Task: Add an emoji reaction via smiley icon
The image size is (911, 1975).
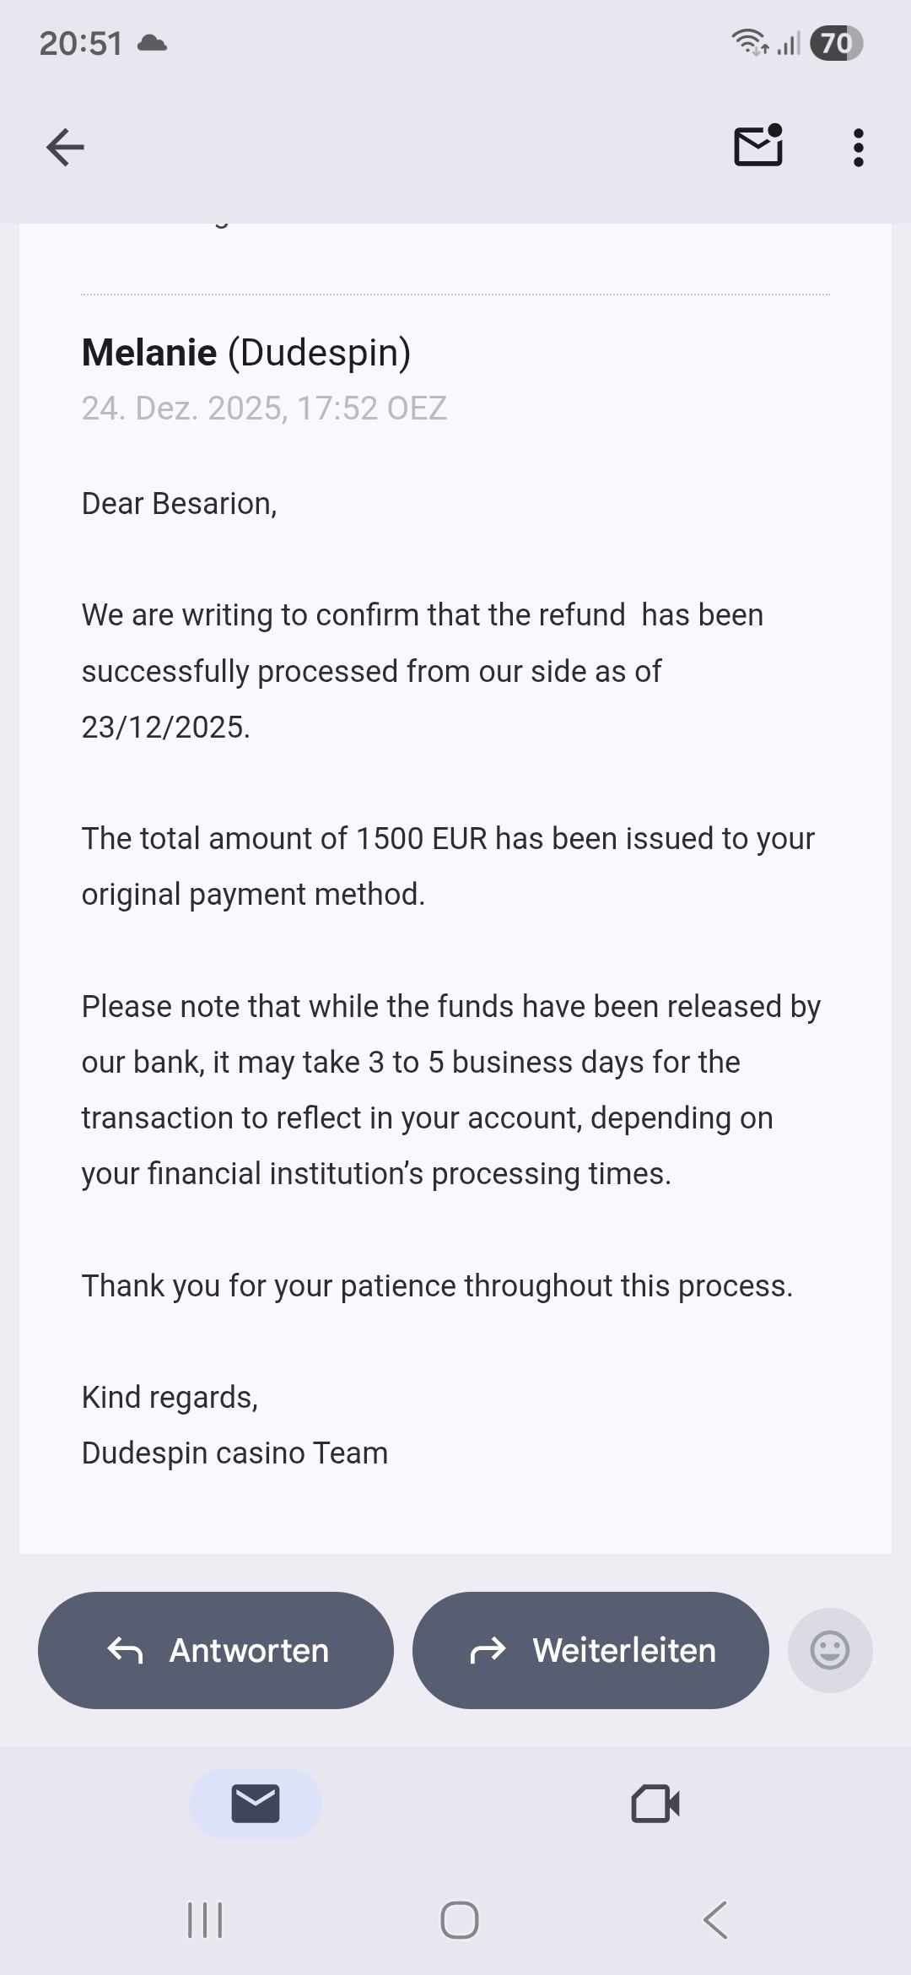Action: click(829, 1650)
